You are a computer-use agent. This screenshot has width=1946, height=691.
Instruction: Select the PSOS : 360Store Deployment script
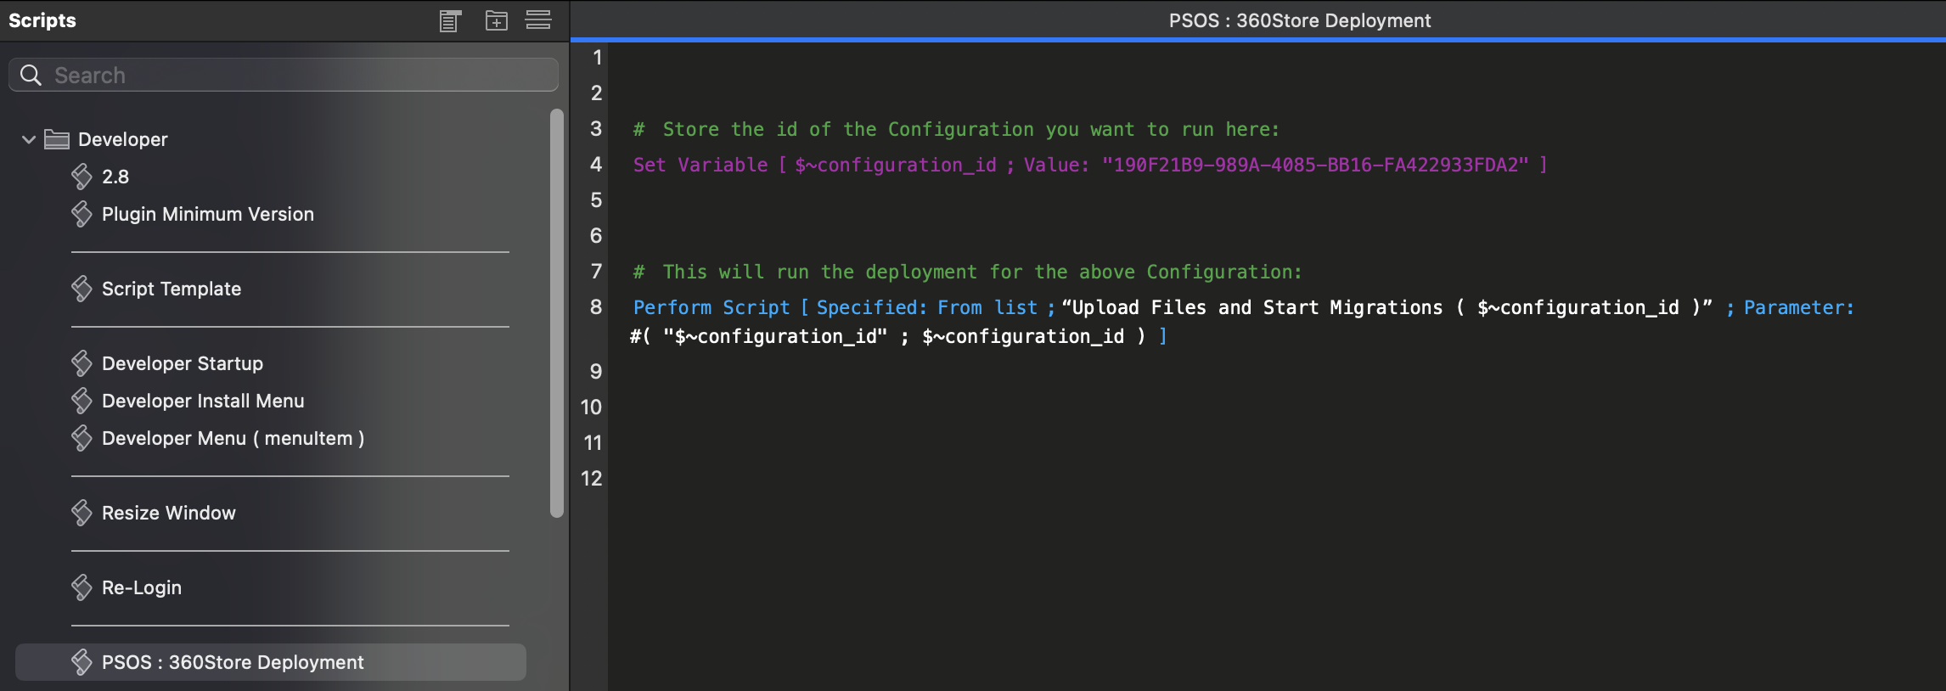pos(270,662)
